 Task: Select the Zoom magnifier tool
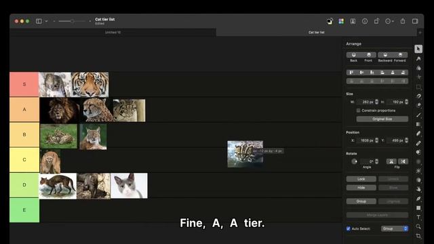(418, 226)
